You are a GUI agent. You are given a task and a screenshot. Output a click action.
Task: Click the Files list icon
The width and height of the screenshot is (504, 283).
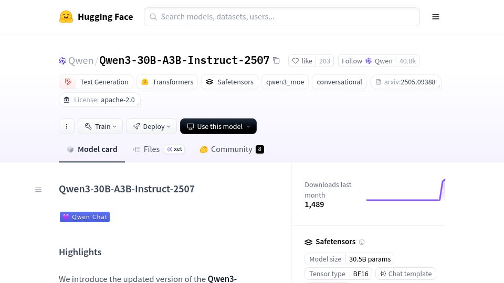click(x=136, y=149)
